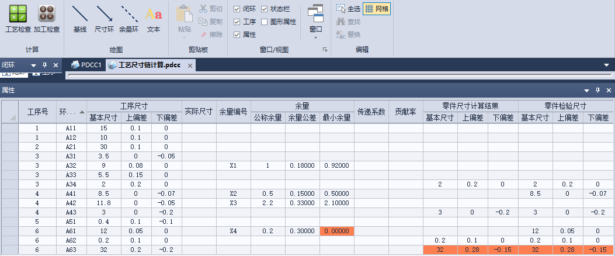
Task: Click the 0.33000 allowance tolerance cell
Action: pyautogui.click(x=303, y=203)
